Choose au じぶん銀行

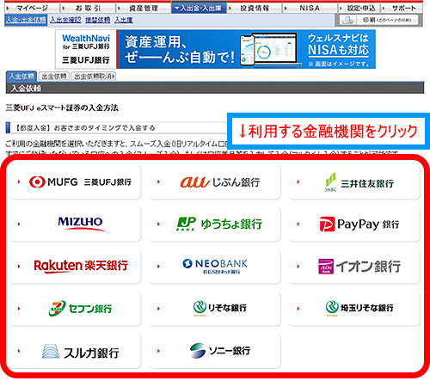215,181
